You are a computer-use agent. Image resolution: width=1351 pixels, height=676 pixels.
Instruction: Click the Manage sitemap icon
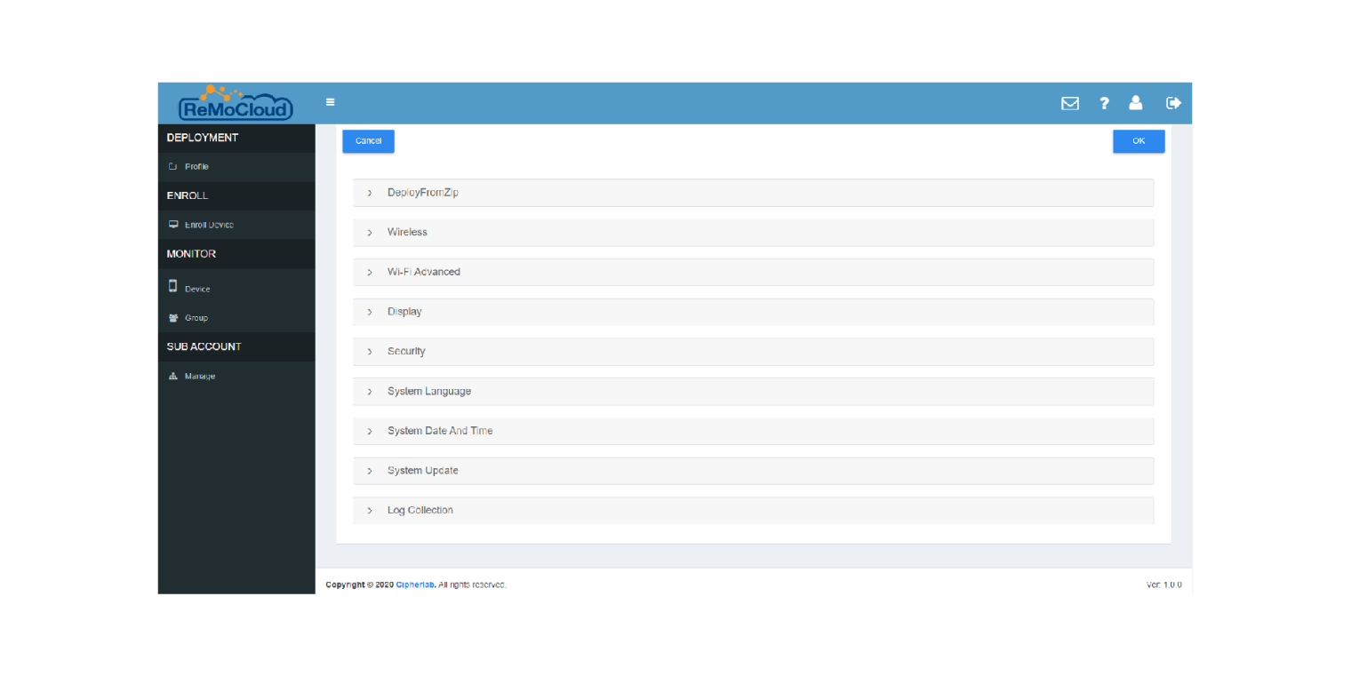(x=173, y=376)
